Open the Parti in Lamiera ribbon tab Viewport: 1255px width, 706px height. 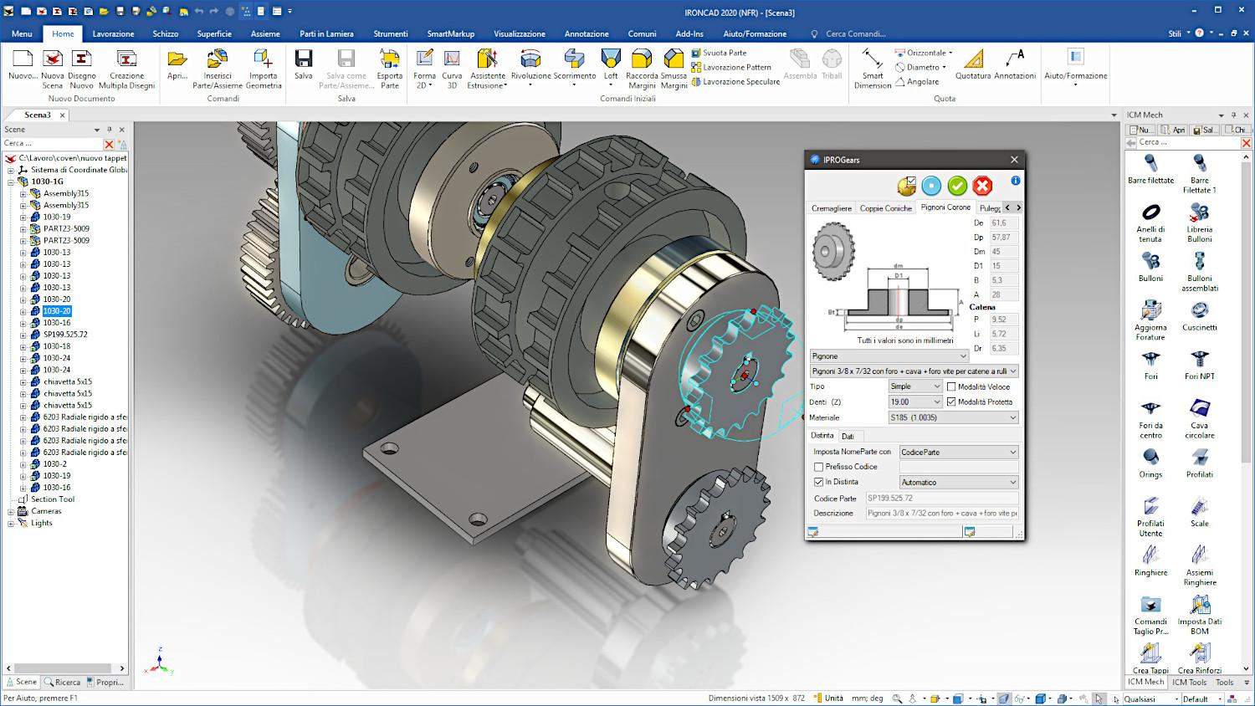(326, 33)
